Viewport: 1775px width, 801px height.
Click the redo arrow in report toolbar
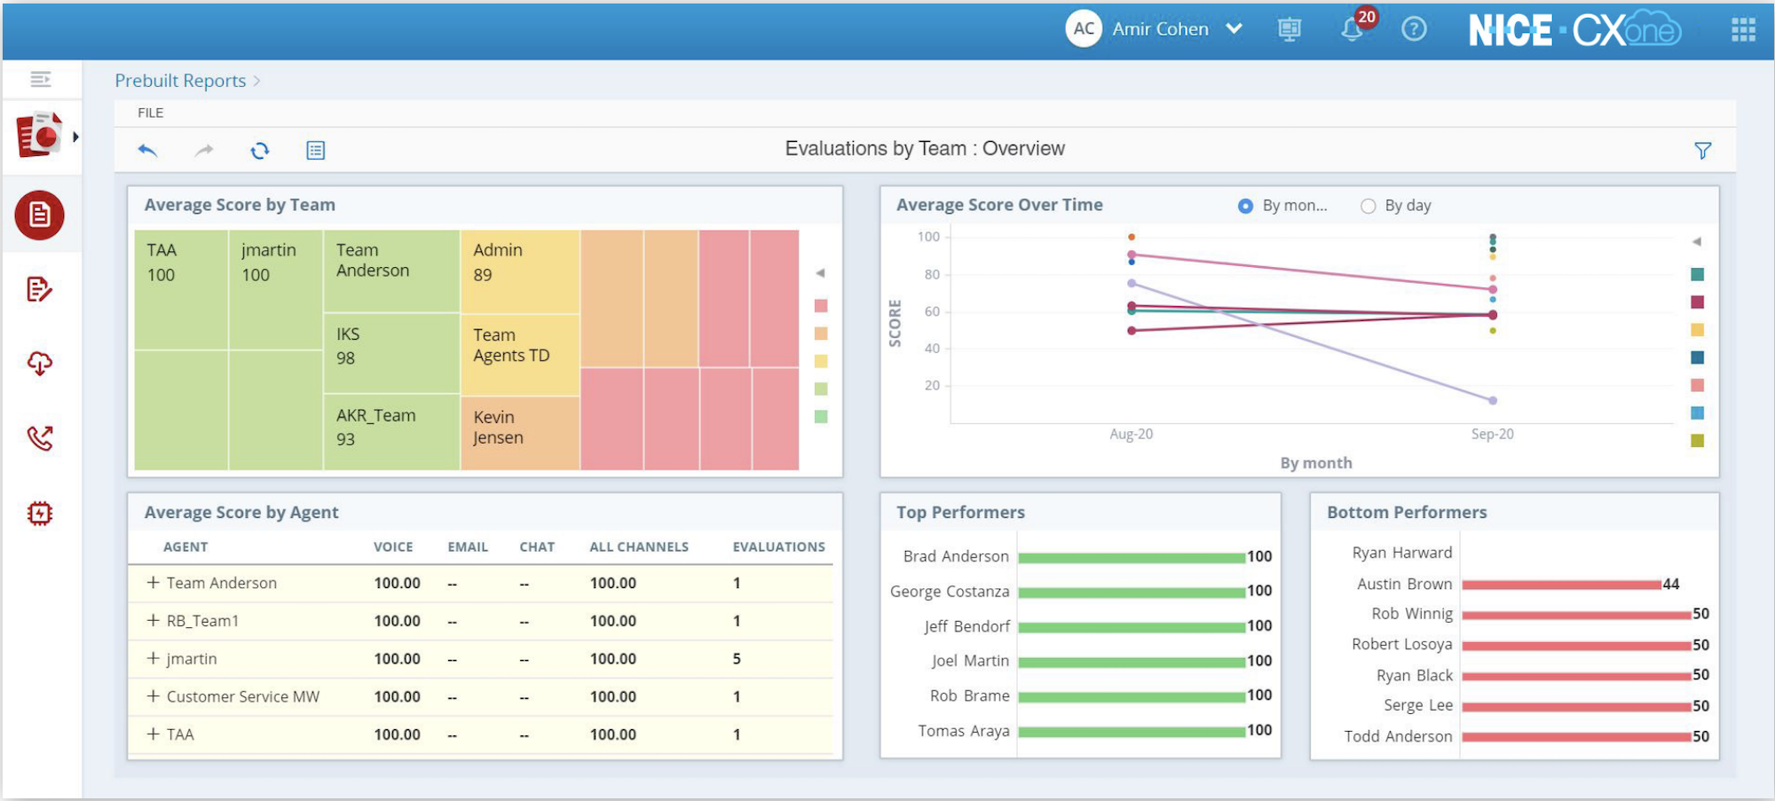pos(204,151)
